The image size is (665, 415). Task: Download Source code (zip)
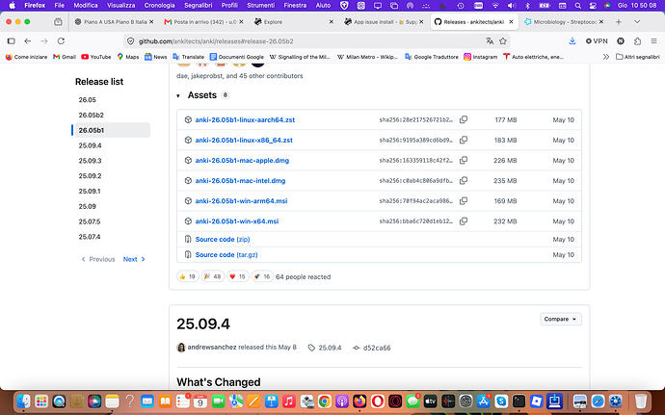(x=223, y=239)
